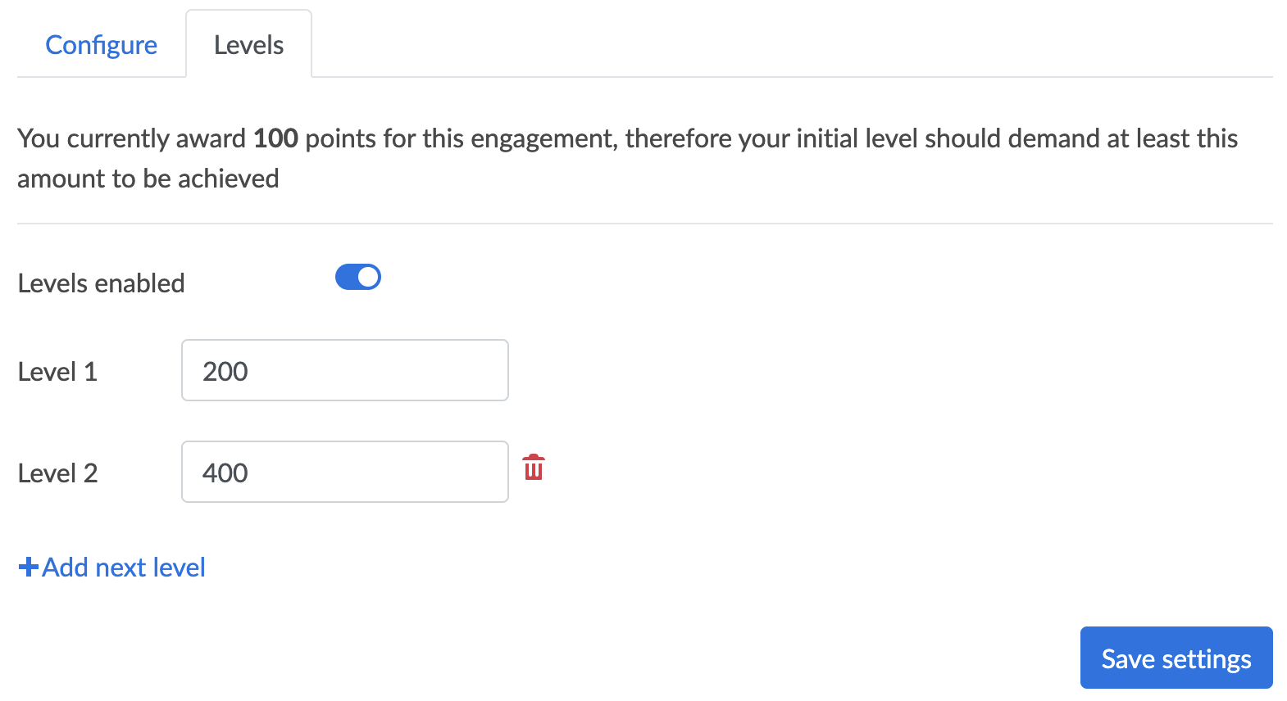Click the Level 2 label
The height and width of the screenshot is (701, 1287).
57,473
